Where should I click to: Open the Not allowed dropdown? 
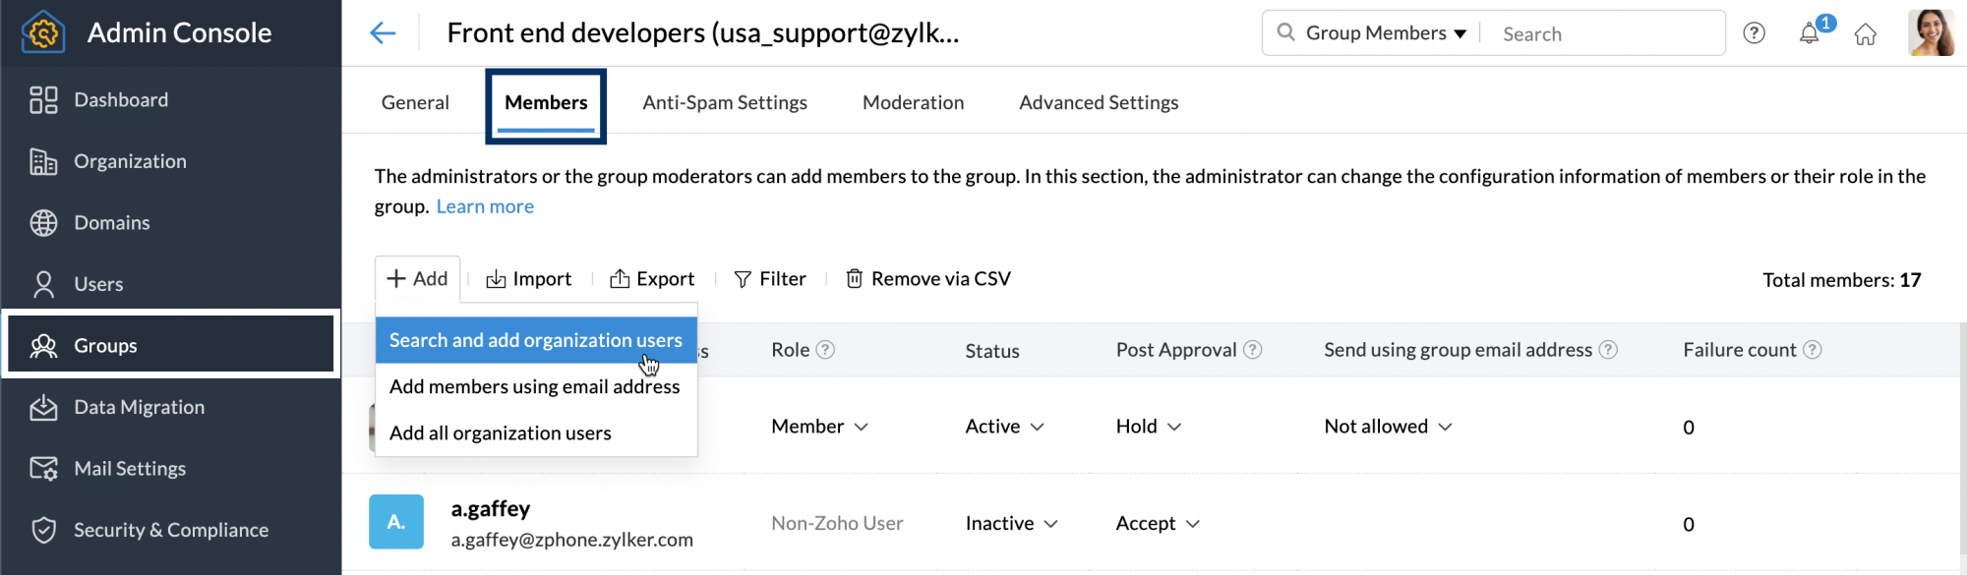1388,427
